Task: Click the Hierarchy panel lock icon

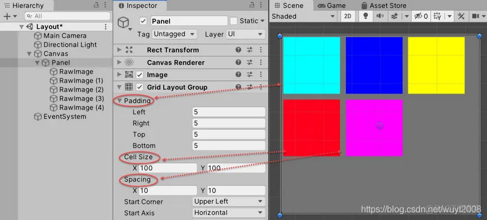Action: 97,5
